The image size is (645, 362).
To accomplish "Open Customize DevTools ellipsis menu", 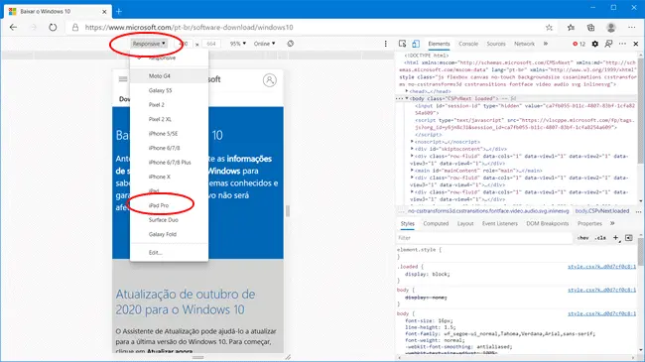I will (x=622, y=44).
